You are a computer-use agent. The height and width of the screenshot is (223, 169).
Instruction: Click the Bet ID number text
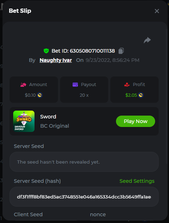point(92,51)
